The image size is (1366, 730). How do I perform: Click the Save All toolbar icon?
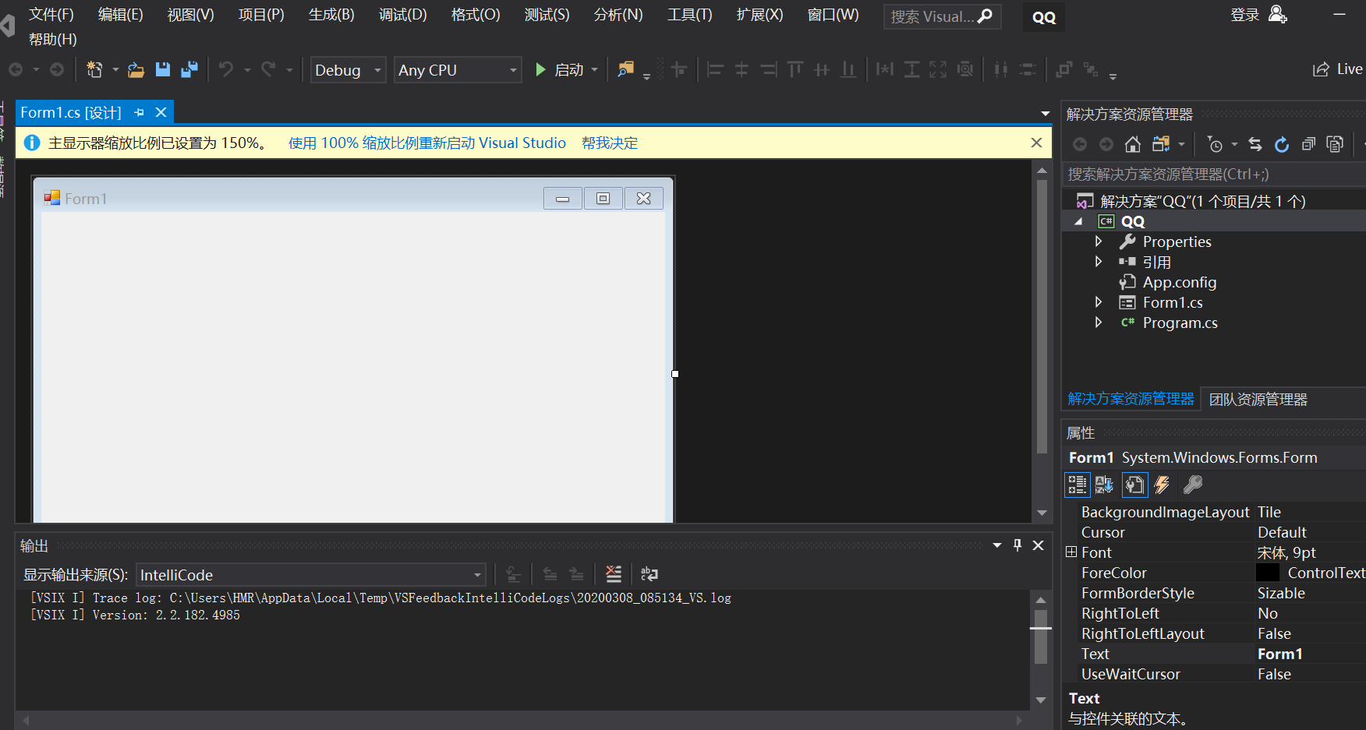click(189, 69)
